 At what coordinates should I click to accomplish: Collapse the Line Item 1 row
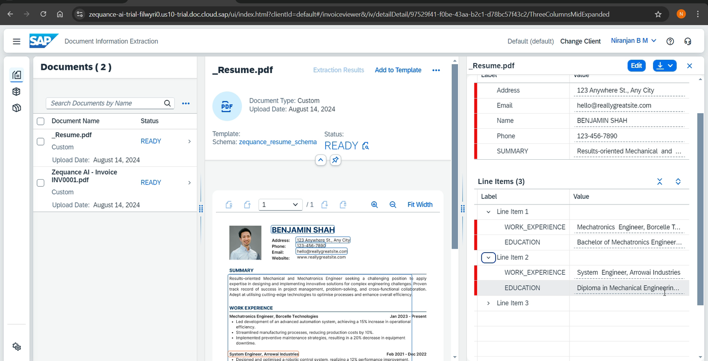pyautogui.click(x=489, y=212)
